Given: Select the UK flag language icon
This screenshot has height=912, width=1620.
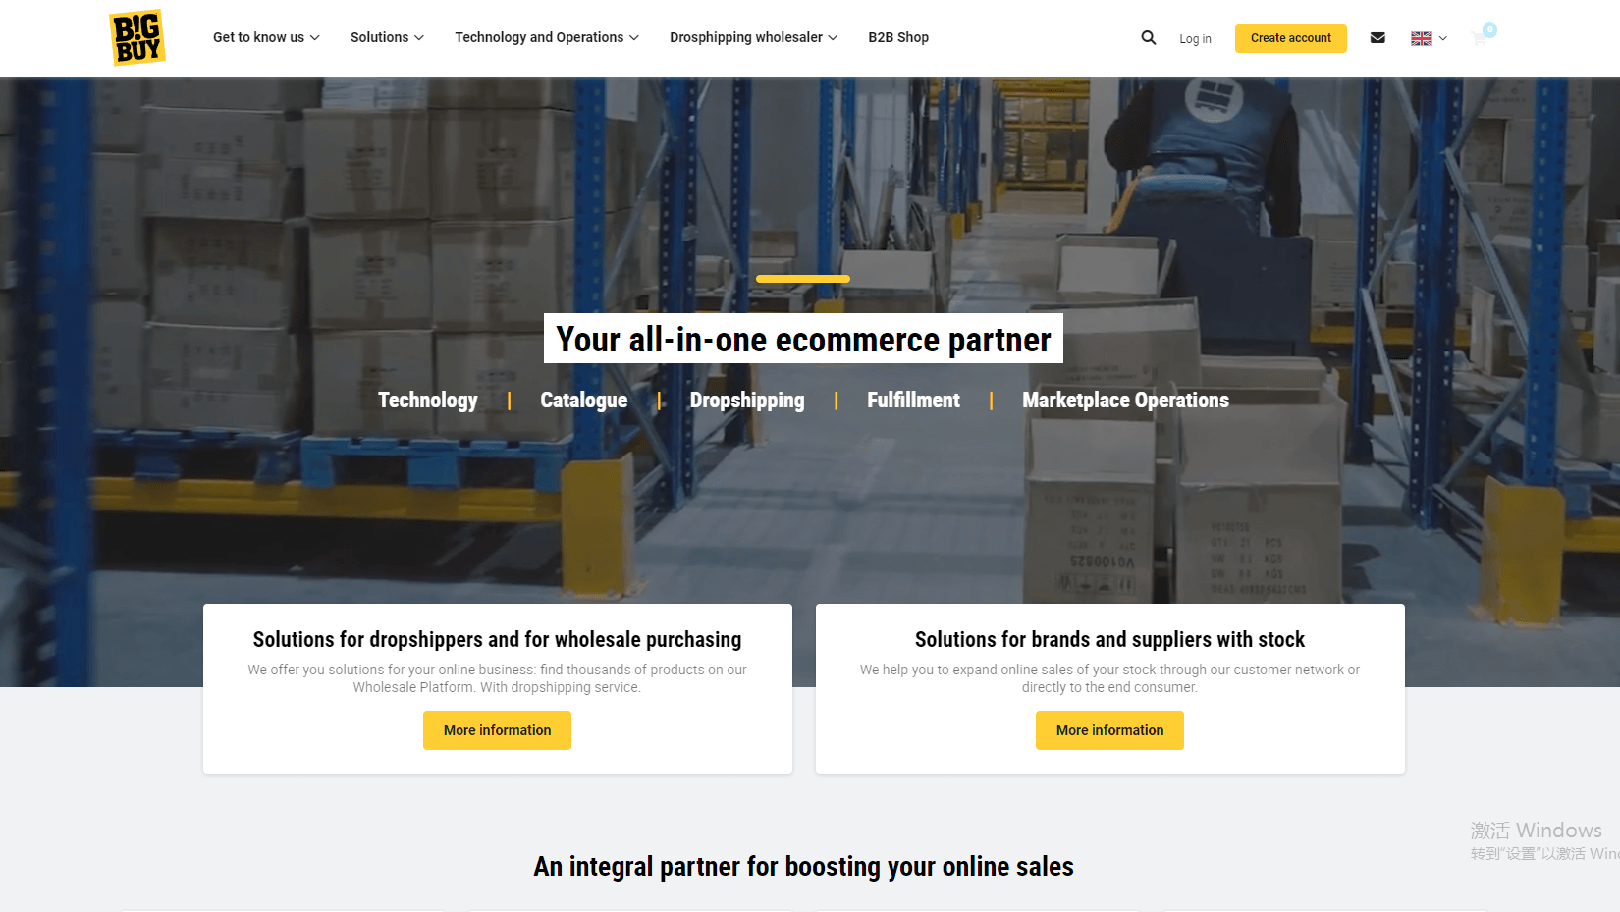Looking at the screenshot, I should 1421,38.
